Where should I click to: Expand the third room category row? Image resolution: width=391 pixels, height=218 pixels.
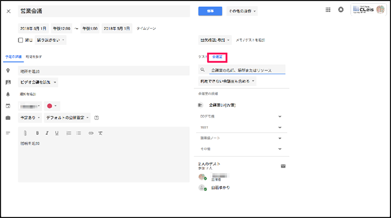[x=241, y=138]
